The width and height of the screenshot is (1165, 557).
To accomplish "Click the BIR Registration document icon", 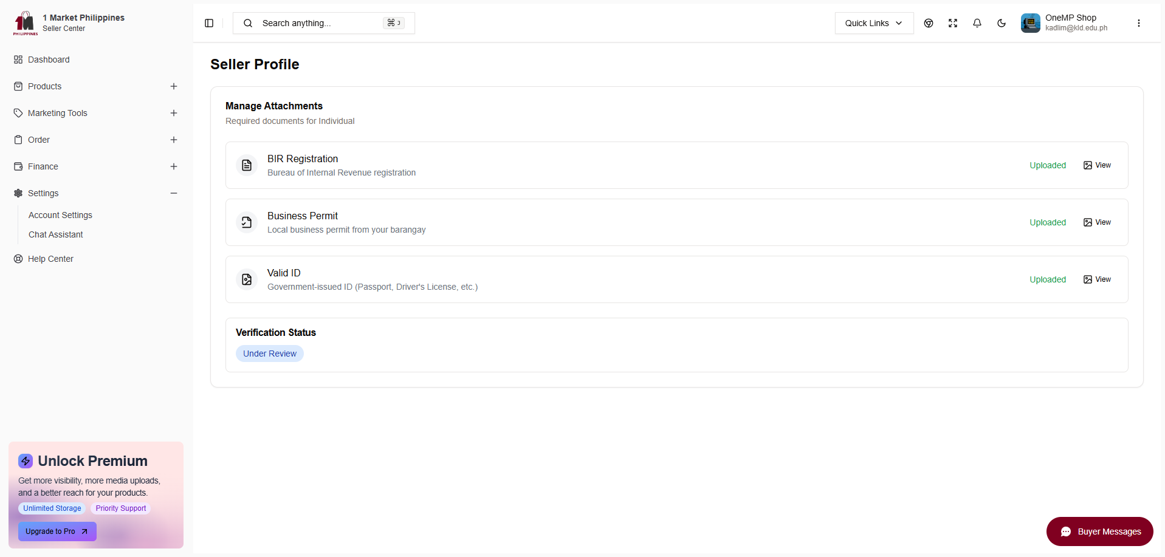I will (x=247, y=165).
